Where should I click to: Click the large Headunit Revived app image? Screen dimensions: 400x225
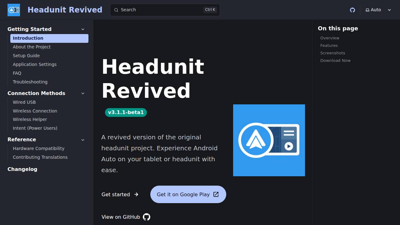(269, 140)
